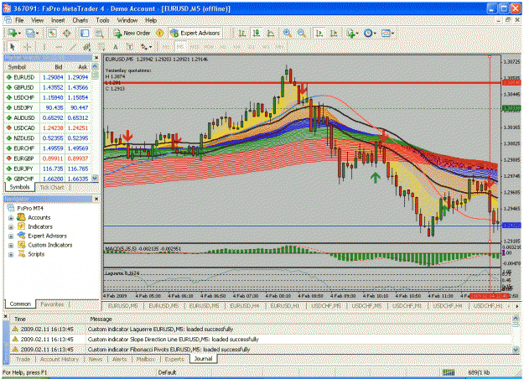This screenshot has height=379, width=524.
Task: Open the Indicators list dropdown
Action: click(352, 33)
